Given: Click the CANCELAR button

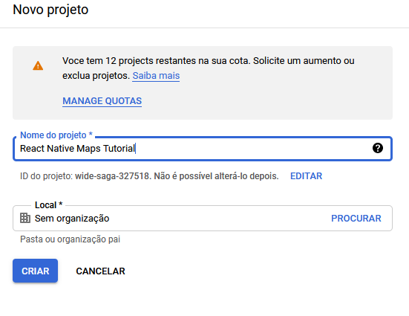Looking at the screenshot, I should tap(100, 271).
